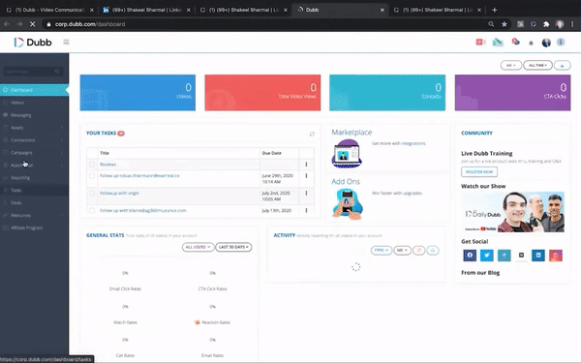Click the sidebar search input field
581x363 pixels.
(33, 72)
